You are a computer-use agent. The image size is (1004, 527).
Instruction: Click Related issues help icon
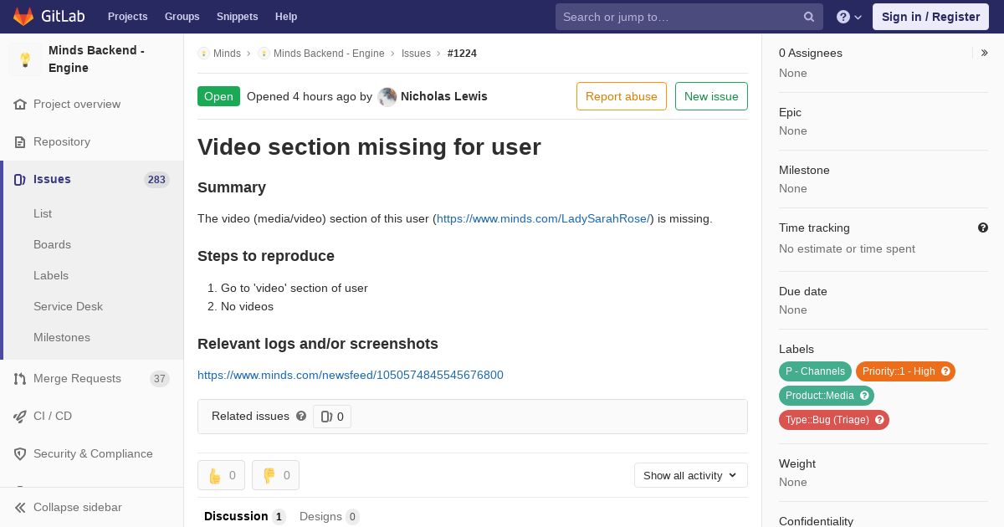pos(301,416)
